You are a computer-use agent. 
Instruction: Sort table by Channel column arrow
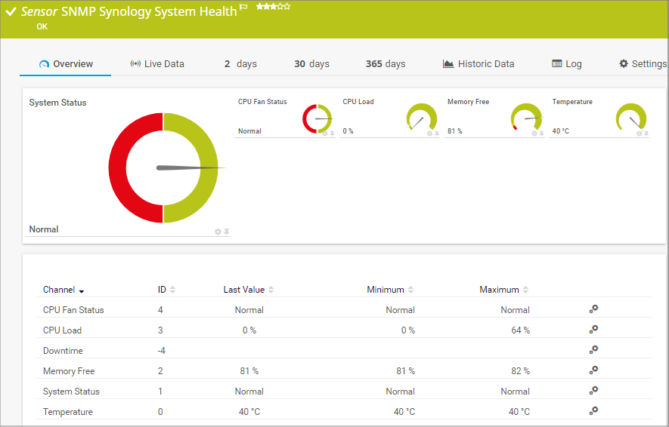click(x=82, y=290)
